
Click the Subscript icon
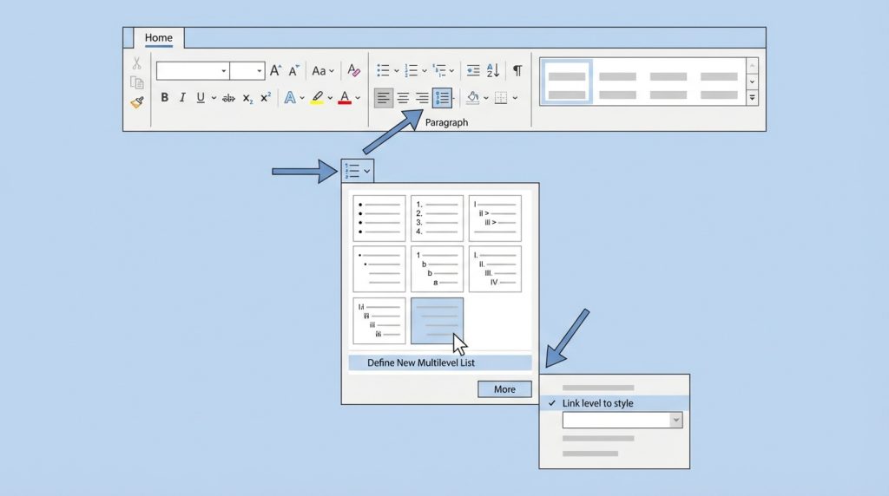247,98
